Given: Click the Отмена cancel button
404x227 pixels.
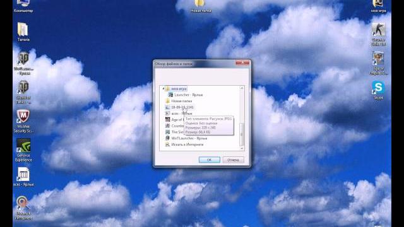Looking at the screenshot, I should [233, 160].
